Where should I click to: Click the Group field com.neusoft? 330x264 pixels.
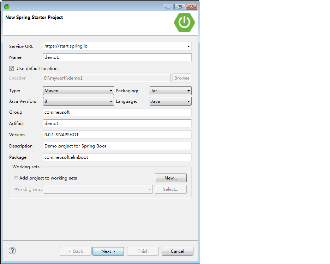[117, 112]
